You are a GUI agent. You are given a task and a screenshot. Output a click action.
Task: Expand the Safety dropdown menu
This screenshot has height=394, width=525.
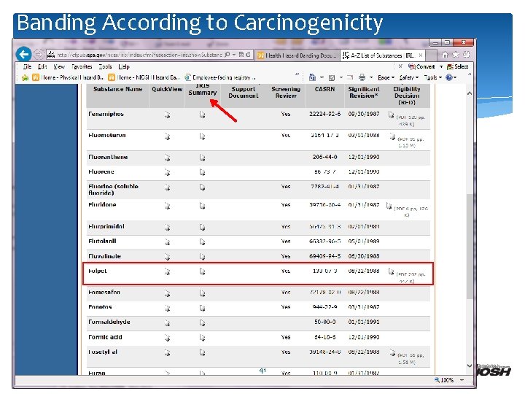click(409, 78)
